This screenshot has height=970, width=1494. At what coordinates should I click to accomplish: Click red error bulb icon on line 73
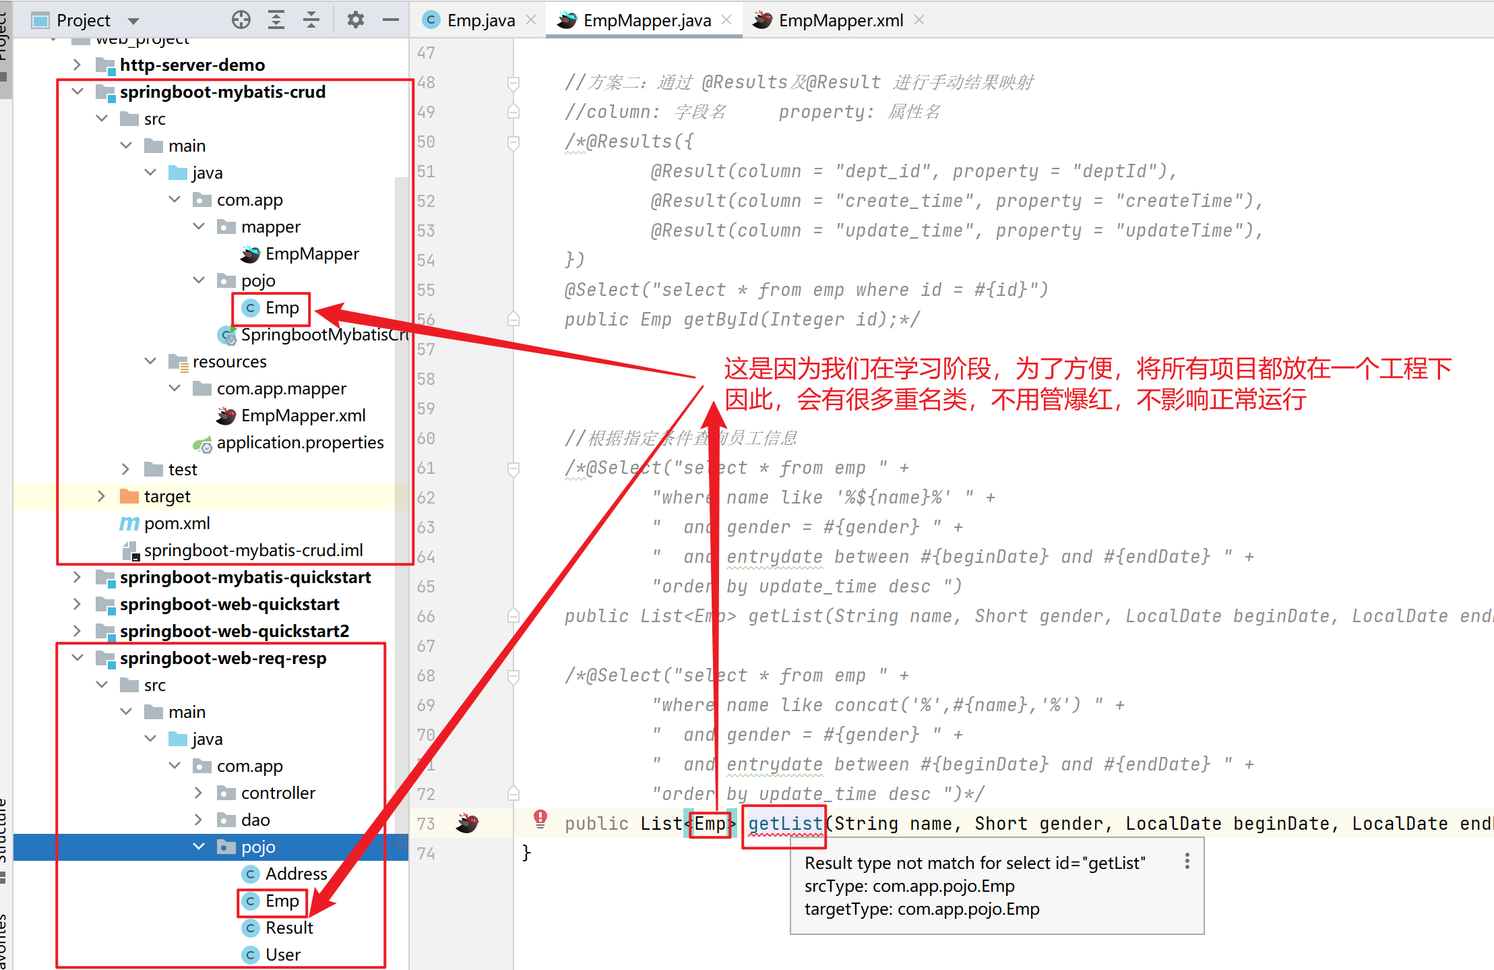pyautogui.click(x=540, y=819)
